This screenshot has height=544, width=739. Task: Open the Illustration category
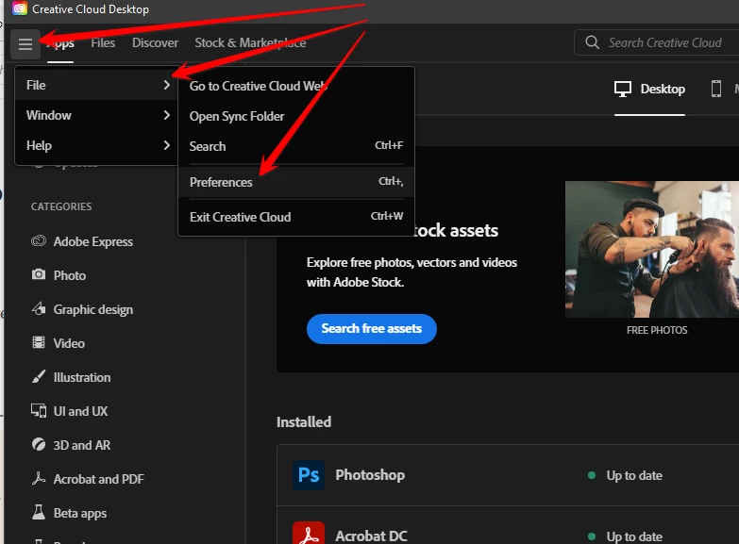pyautogui.click(x=81, y=377)
